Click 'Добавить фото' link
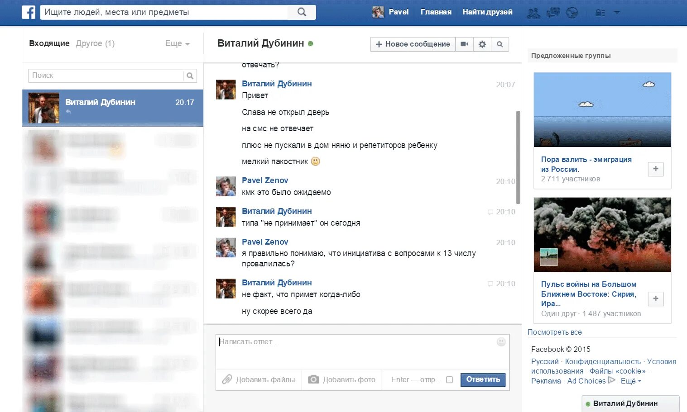This screenshot has height=412, width=687. [x=349, y=380]
